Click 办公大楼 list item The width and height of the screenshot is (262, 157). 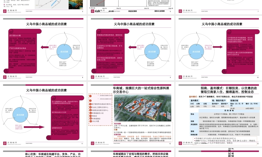click(95, 121)
